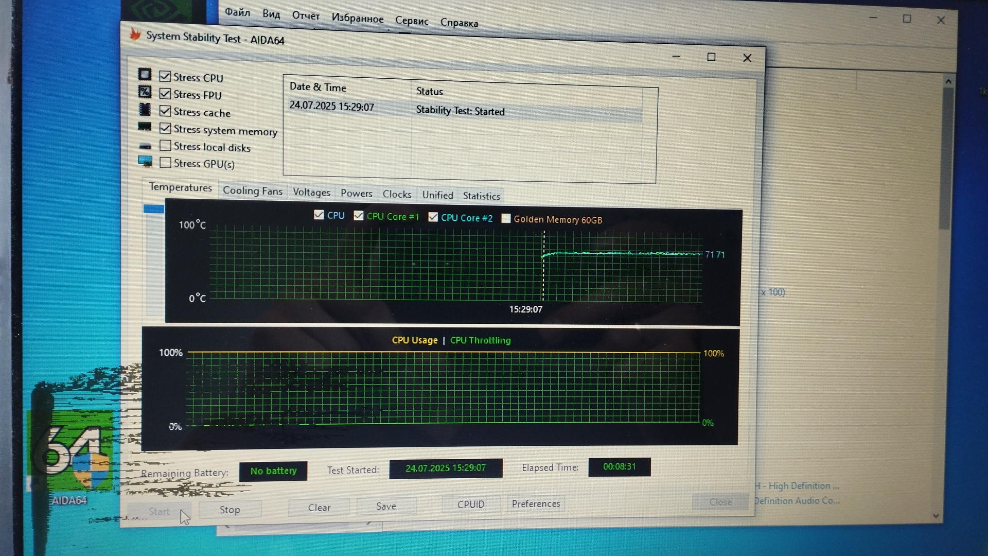Uncheck the CPU Core #1 graph checkbox
This screenshot has height=556, width=988.
(x=359, y=216)
